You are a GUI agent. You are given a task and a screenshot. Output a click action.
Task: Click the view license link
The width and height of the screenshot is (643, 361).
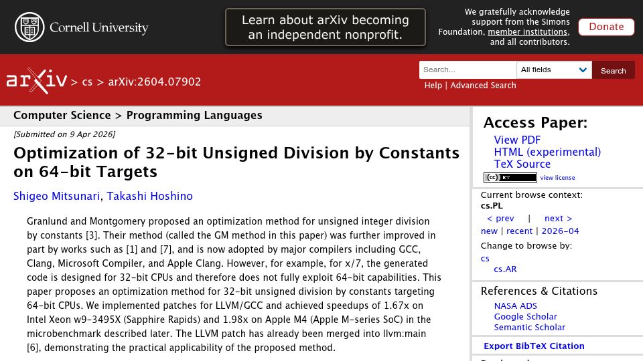pos(557,178)
